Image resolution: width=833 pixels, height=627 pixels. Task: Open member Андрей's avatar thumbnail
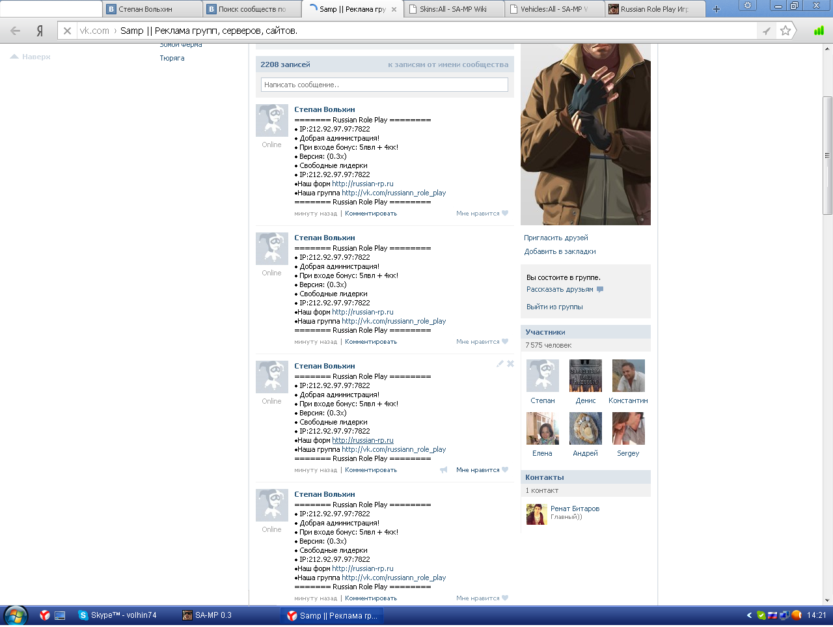click(x=586, y=428)
